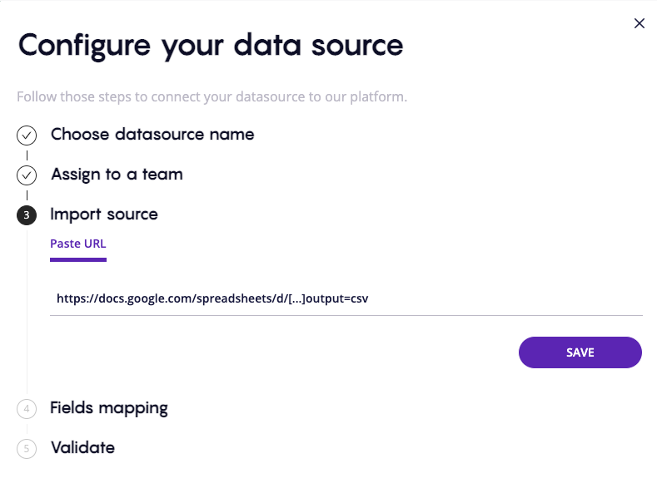Click the black step 3 number badge

[27, 215]
